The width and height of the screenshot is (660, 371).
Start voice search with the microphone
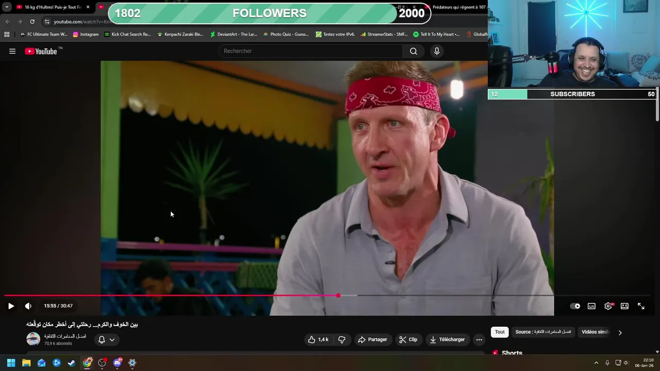(437, 51)
